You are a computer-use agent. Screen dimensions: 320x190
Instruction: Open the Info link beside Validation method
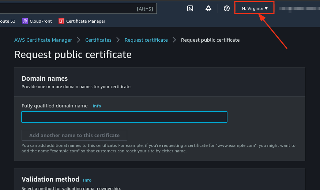coord(87,180)
